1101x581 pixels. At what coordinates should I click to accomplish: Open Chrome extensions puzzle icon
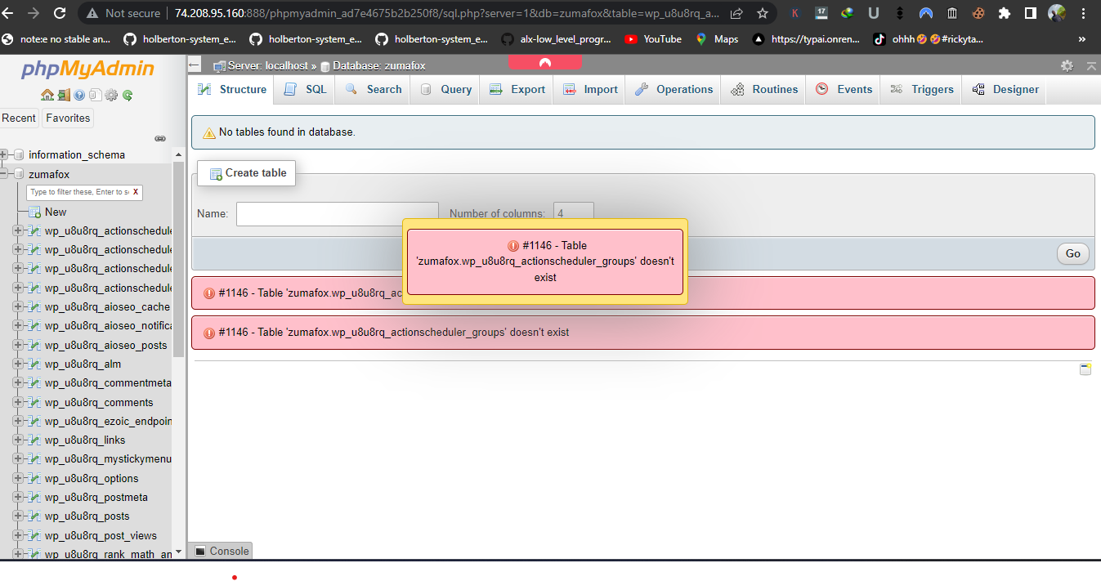(1005, 13)
